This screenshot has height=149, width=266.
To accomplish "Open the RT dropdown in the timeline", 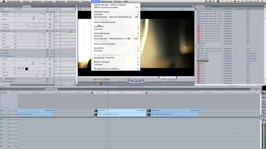I will point(4,92).
